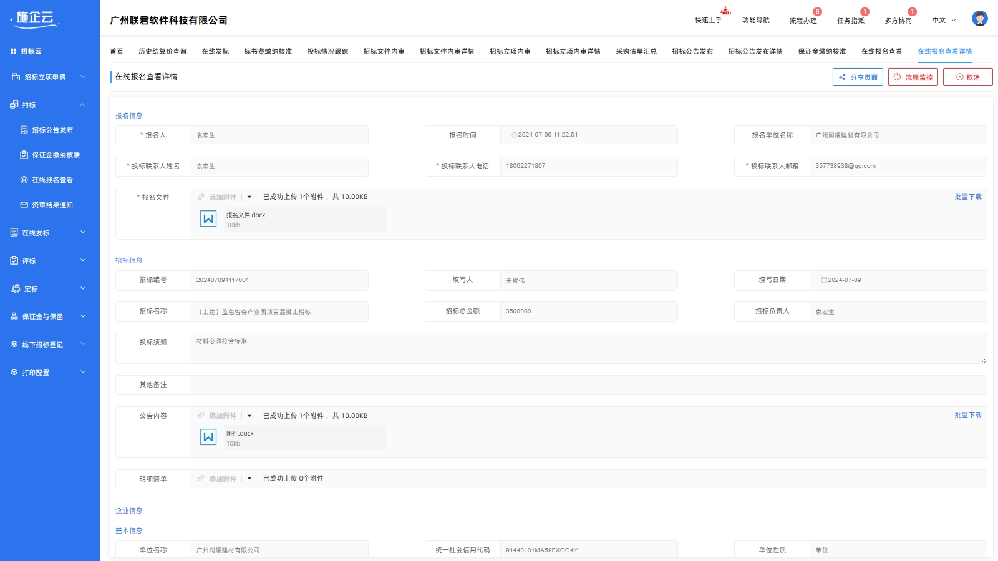Image resolution: width=998 pixels, height=561 pixels.
Task: Click the 流程监控 button
Action: click(x=913, y=77)
